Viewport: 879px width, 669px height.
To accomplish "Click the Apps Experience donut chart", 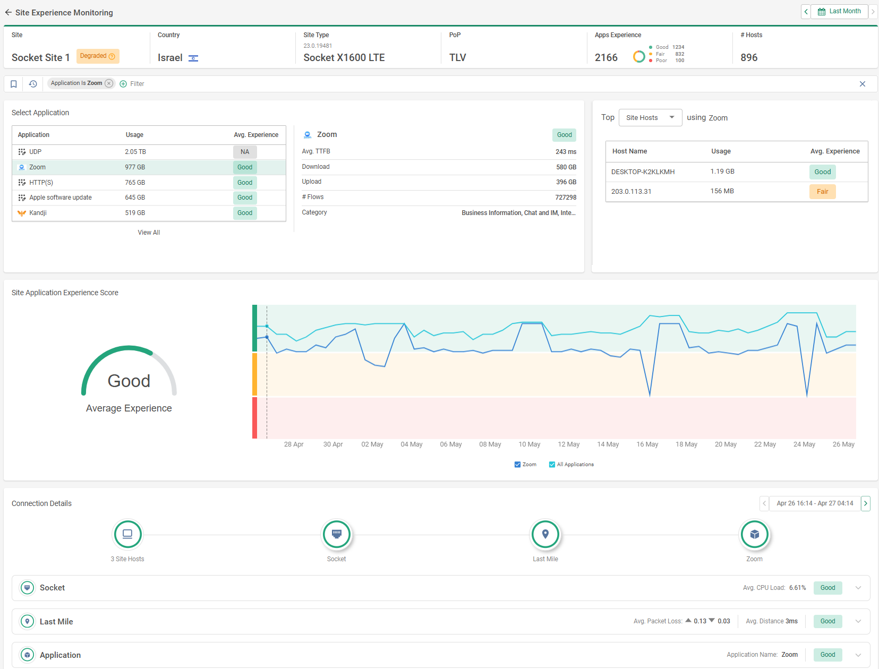I will click(x=639, y=57).
